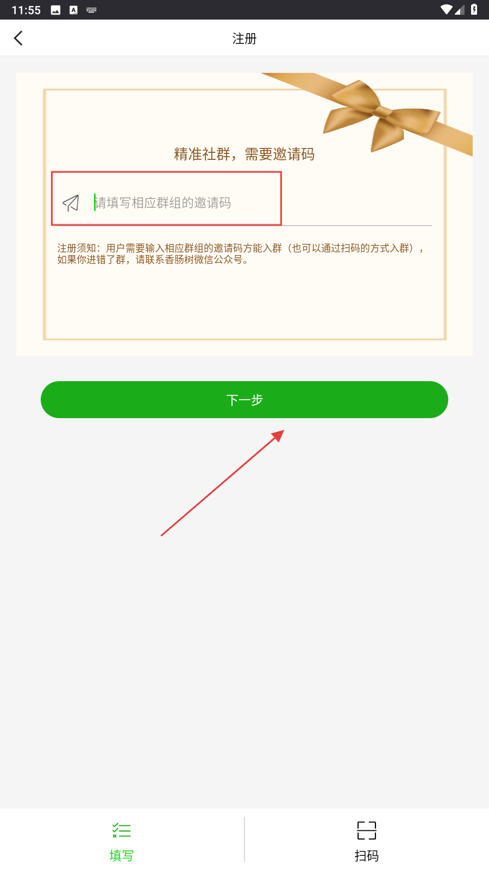Tap the 11:55 clock in status bar
This screenshot has width=489, height=870.
coord(26,10)
